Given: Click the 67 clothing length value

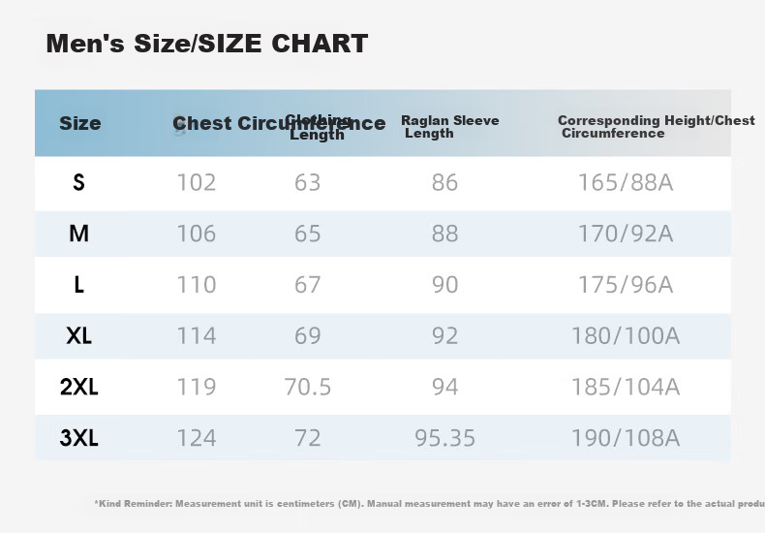Looking at the screenshot, I should [307, 285].
